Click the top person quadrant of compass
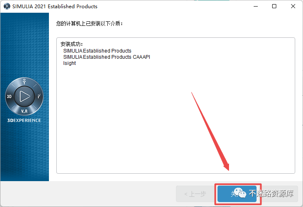This screenshot has height=207, width=303. click(x=24, y=81)
